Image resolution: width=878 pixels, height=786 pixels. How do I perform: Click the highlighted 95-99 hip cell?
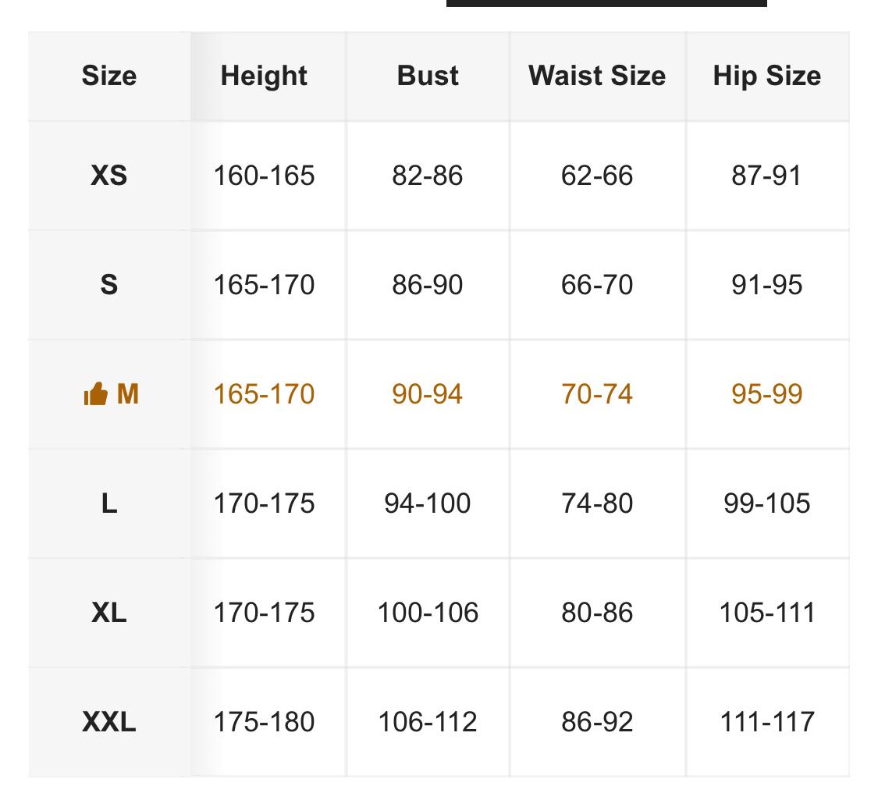[766, 394]
